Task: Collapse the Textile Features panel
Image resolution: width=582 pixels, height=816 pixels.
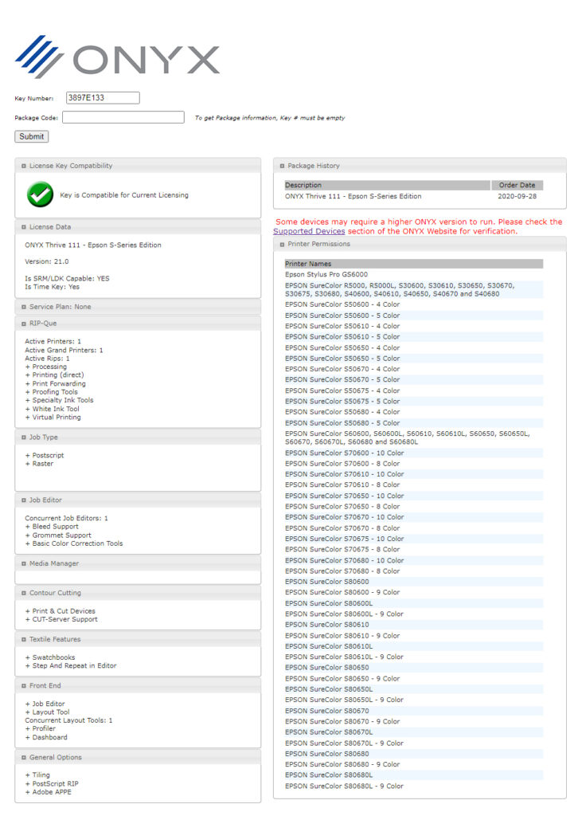Action: pos(23,640)
